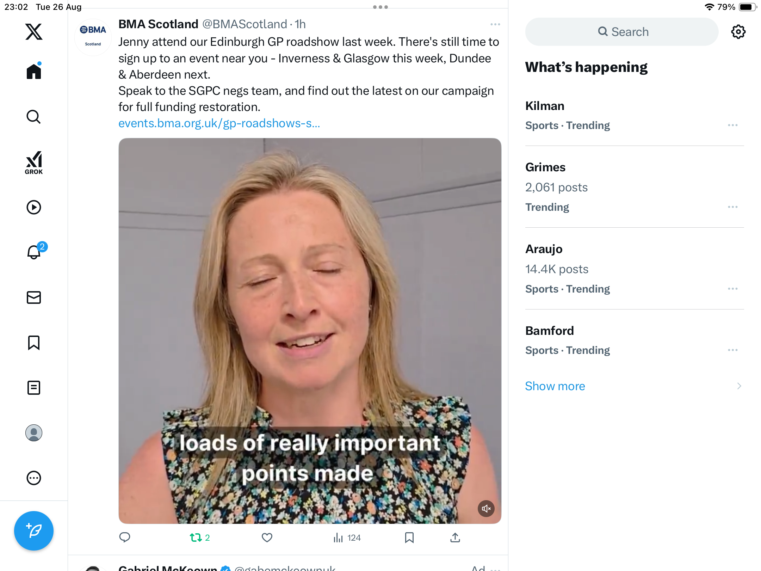Open options menu for Kilman trend

click(x=732, y=125)
